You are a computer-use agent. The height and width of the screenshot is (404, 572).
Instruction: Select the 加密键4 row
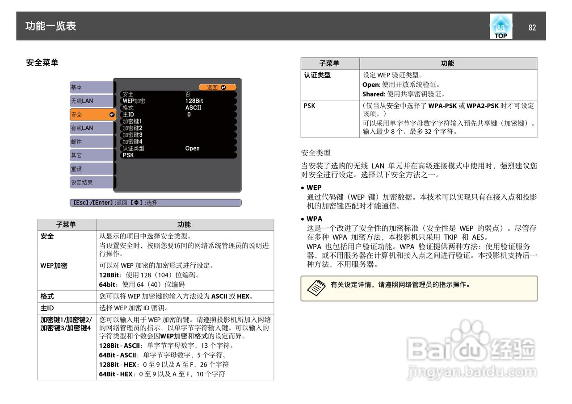coord(178,142)
